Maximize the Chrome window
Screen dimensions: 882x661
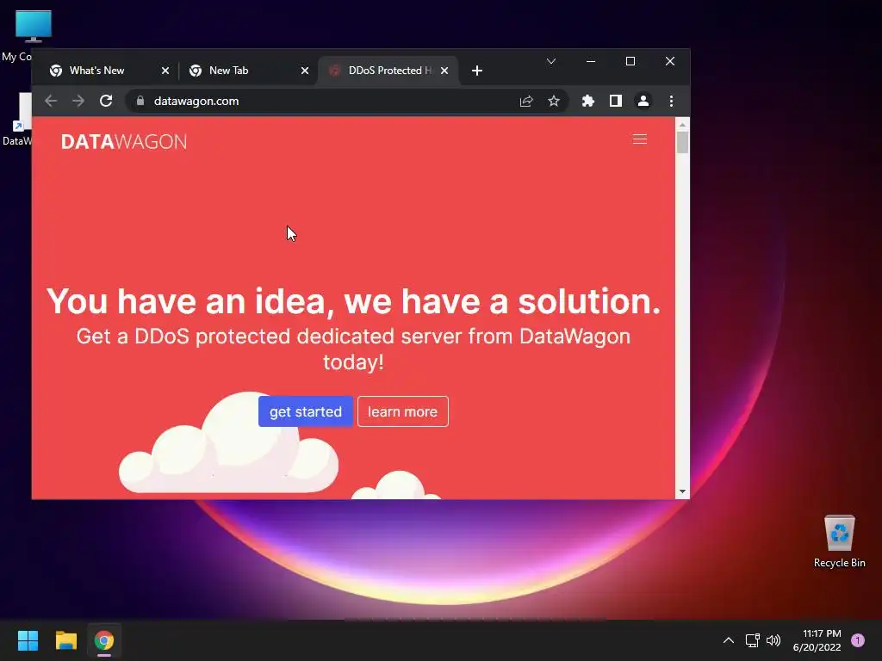tap(630, 61)
